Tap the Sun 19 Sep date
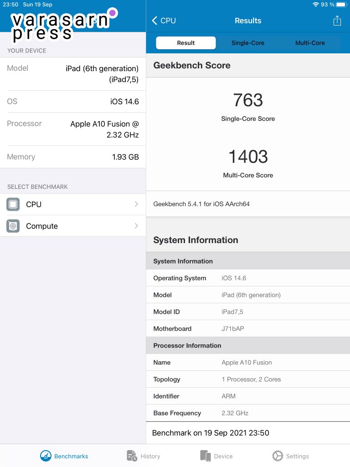Viewport: 350px width, 467px height. coord(37,5)
